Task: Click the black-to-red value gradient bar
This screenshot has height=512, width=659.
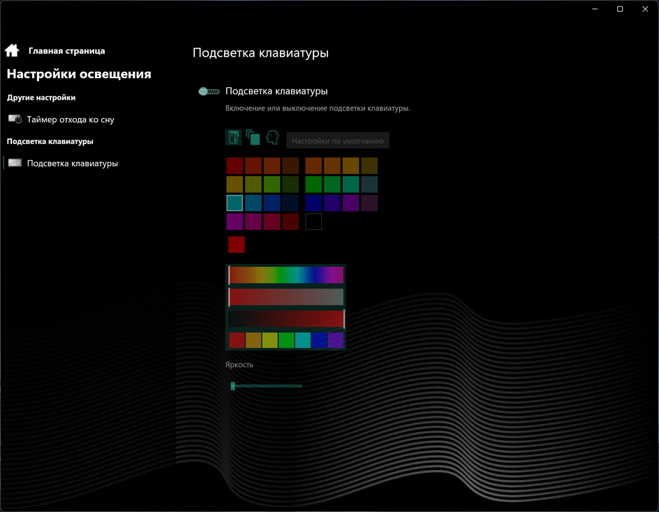Action: 286,319
